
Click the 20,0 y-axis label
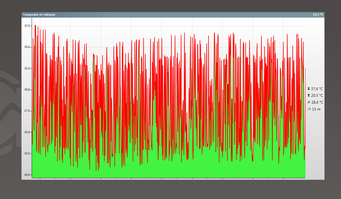27,175
